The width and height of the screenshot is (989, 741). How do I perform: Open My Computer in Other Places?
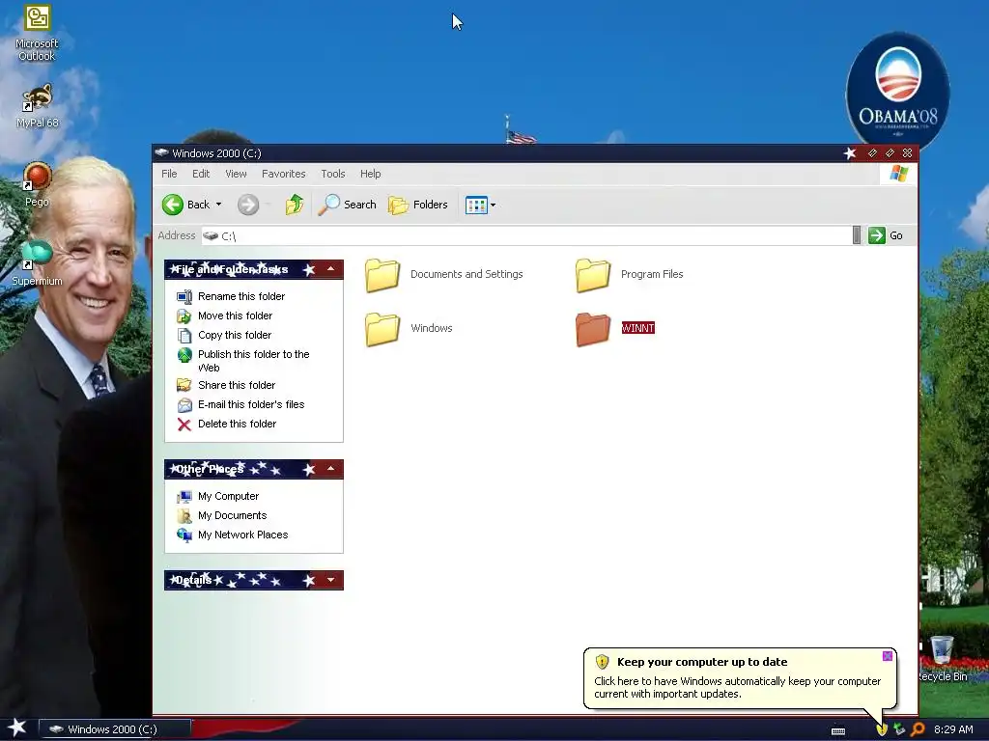(228, 497)
